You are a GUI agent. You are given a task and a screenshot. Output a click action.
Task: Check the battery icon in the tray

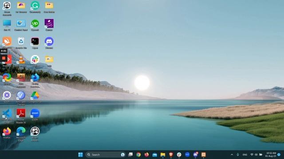click(x=260, y=155)
